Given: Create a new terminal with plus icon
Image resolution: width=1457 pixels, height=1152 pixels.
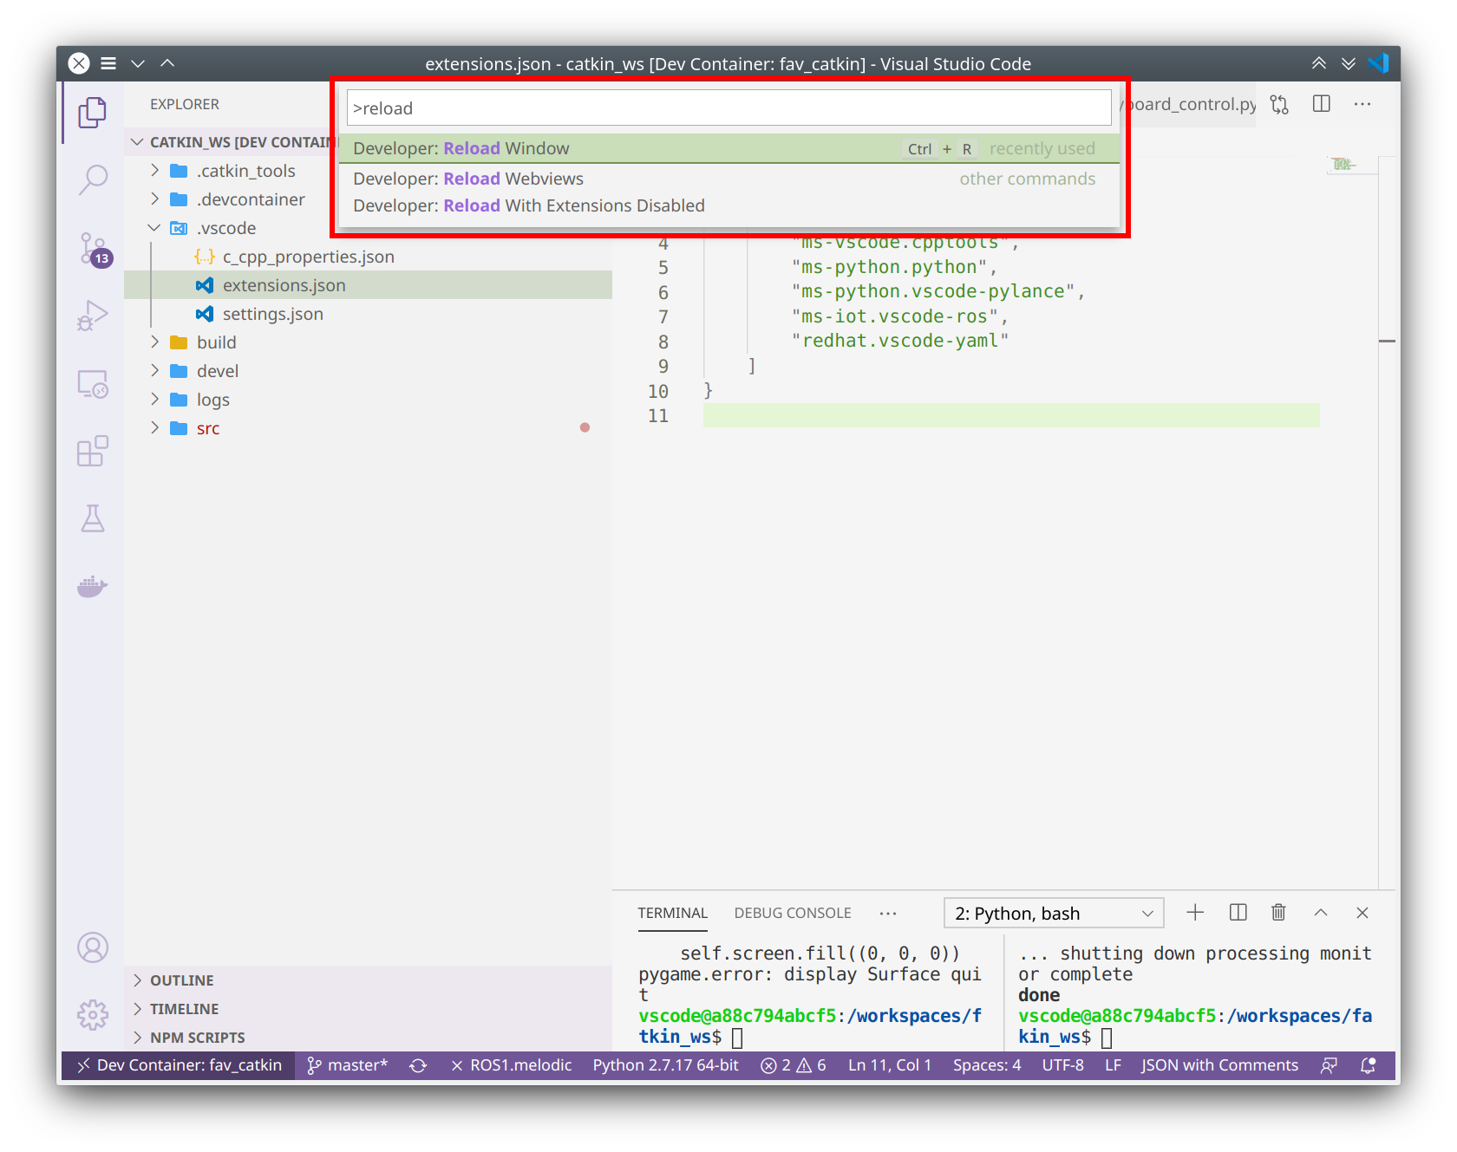Looking at the screenshot, I should pyautogui.click(x=1195, y=912).
